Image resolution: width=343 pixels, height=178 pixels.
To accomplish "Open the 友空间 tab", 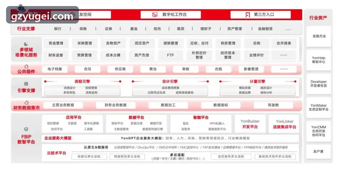I will click(x=81, y=15).
